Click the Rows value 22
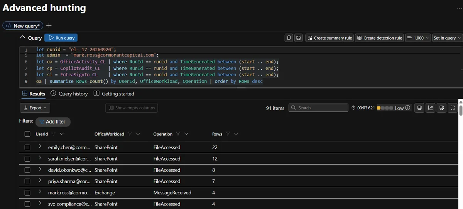Viewport: 463px width, 209px height. [215, 147]
